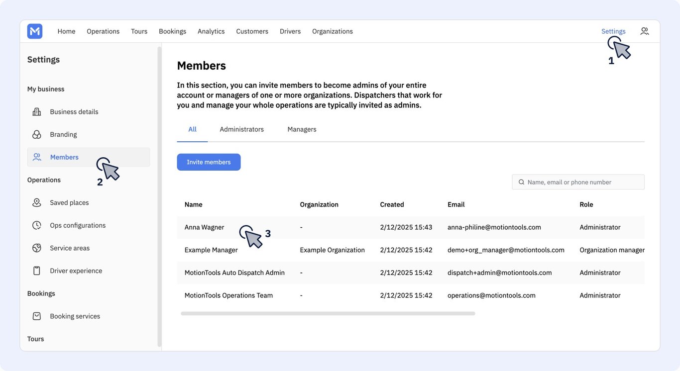Viewport: 680px width, 371px height.
Task: Click the Driver experience phone icon
Action: click(37, 271)
